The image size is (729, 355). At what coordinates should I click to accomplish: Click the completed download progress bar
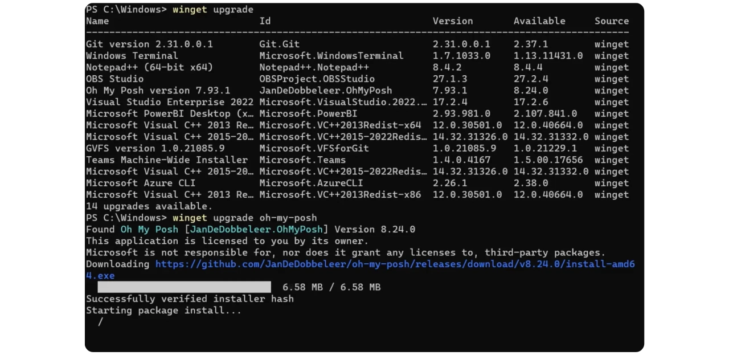click(x=184, y=287)
